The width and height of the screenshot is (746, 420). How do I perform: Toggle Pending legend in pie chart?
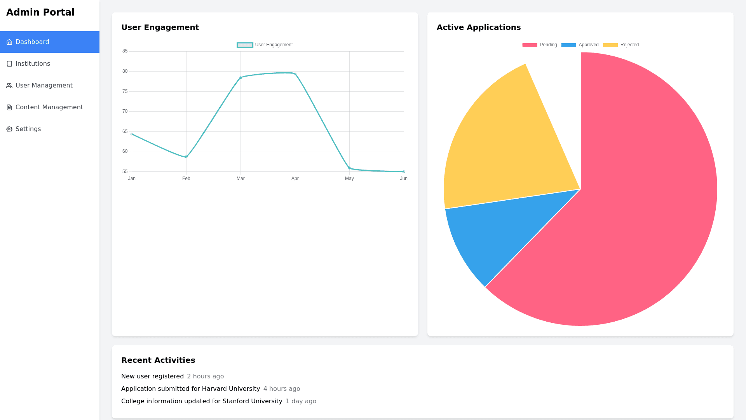pos(539,45)
